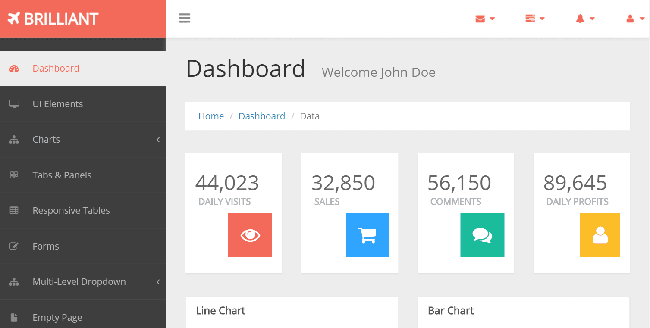Expand the Charts submenu chevron
Screen dimensions: 650x328
click(158, 140)
